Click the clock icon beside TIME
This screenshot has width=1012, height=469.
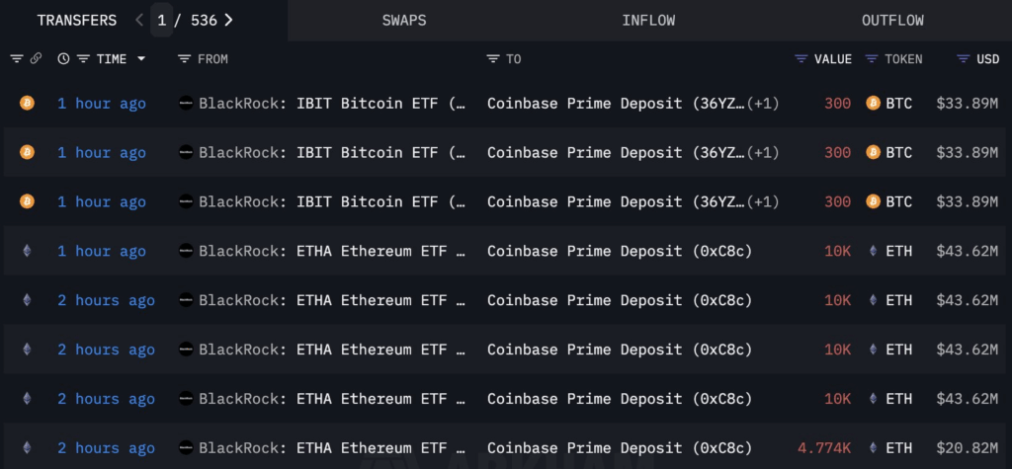pos(64,59)
